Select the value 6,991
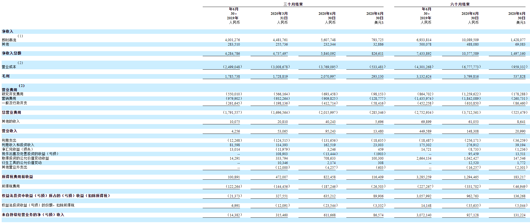 pyautogui.click(x=235, y=206)
